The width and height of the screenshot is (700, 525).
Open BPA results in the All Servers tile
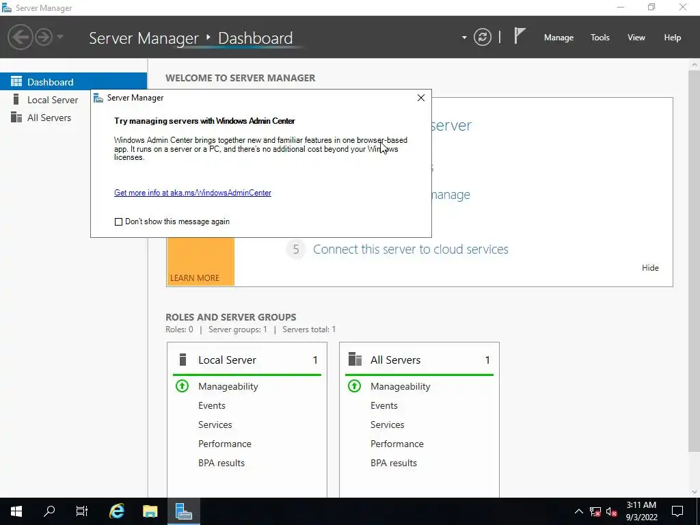click(394, 463)
